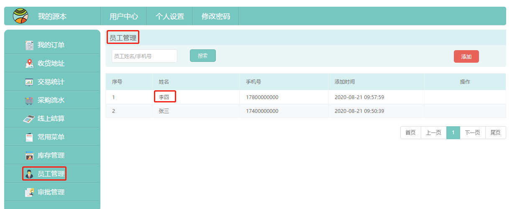This screenshot has width=512, height=209.
Task: Click the 交易统计 chart icon
Action: [x=29, y=82]
